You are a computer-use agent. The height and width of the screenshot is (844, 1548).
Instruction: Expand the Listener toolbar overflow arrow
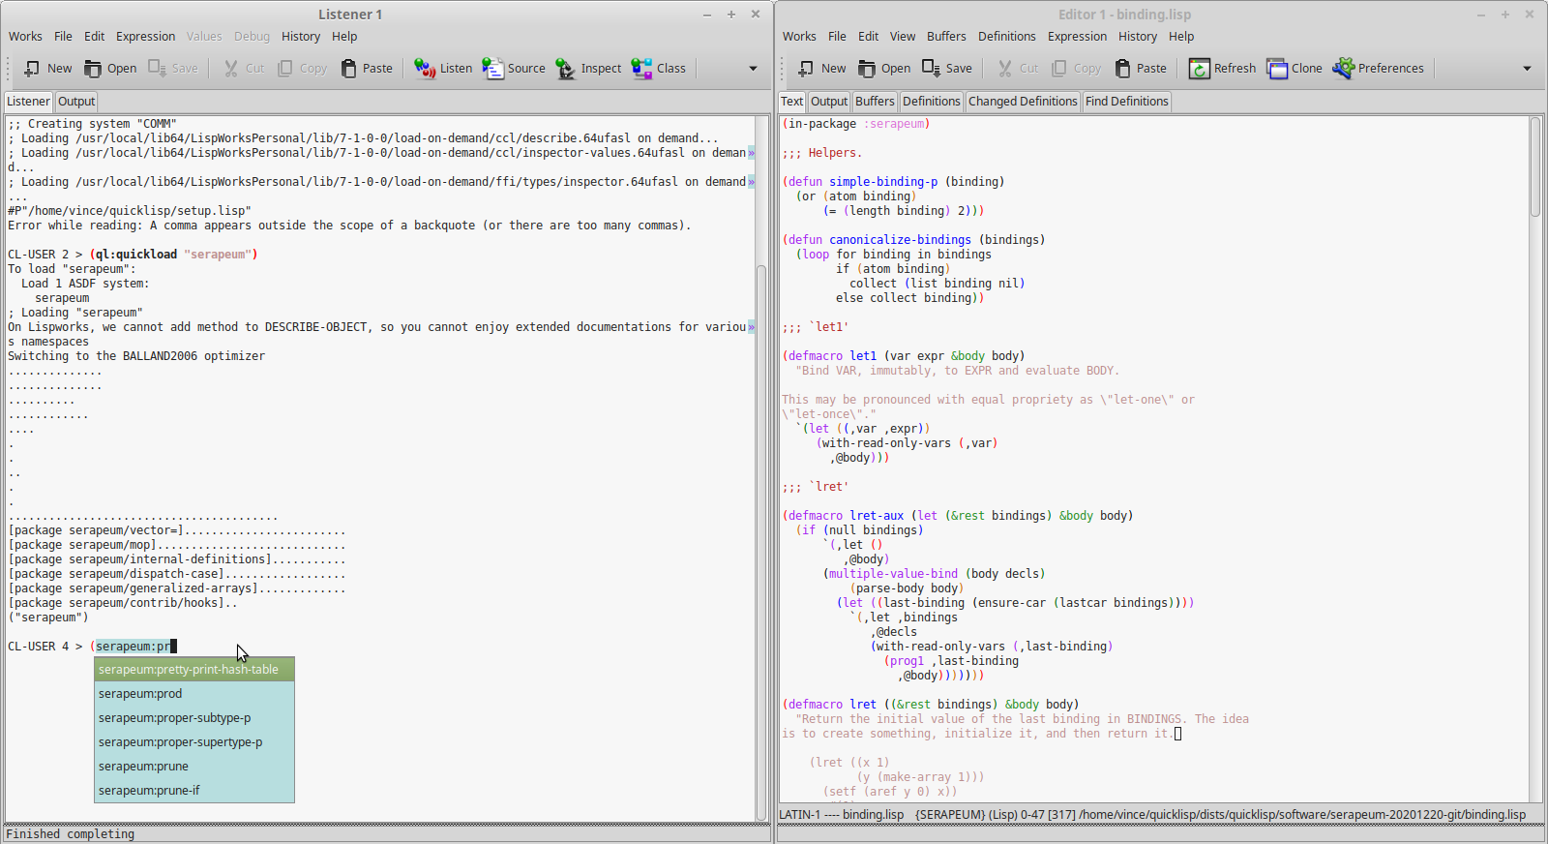click(753, 69)
